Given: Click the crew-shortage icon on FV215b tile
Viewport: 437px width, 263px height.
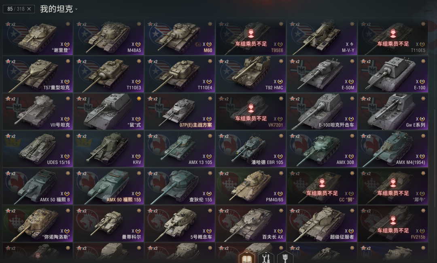Looking at the screenshot, I should pyautogui.click(x=393, y=220).
